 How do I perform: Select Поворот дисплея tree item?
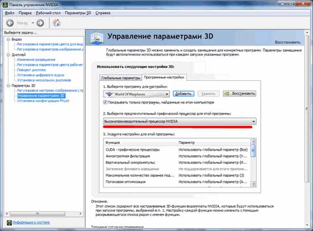point(31,70)
